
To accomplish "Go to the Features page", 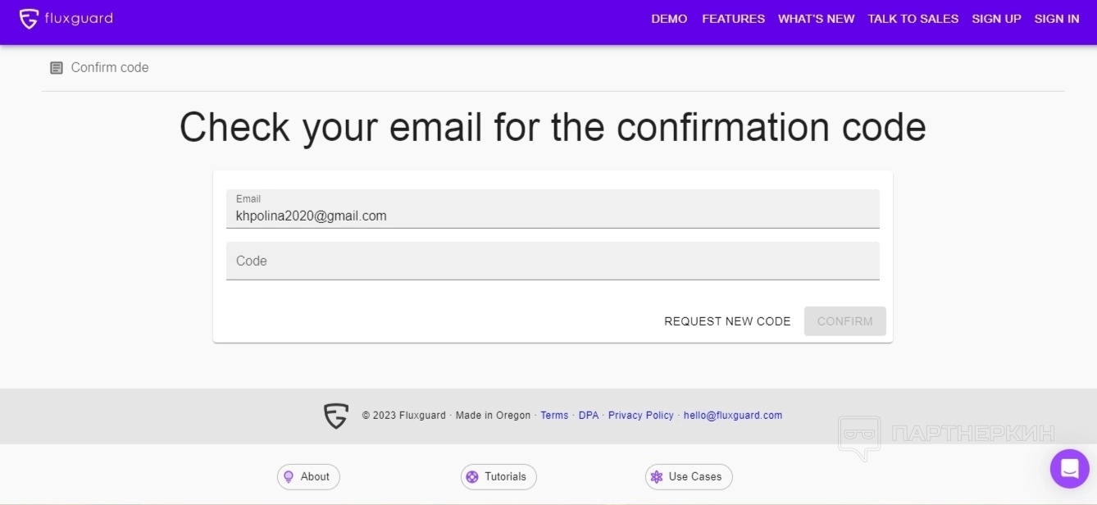I will tap(733, 19).
